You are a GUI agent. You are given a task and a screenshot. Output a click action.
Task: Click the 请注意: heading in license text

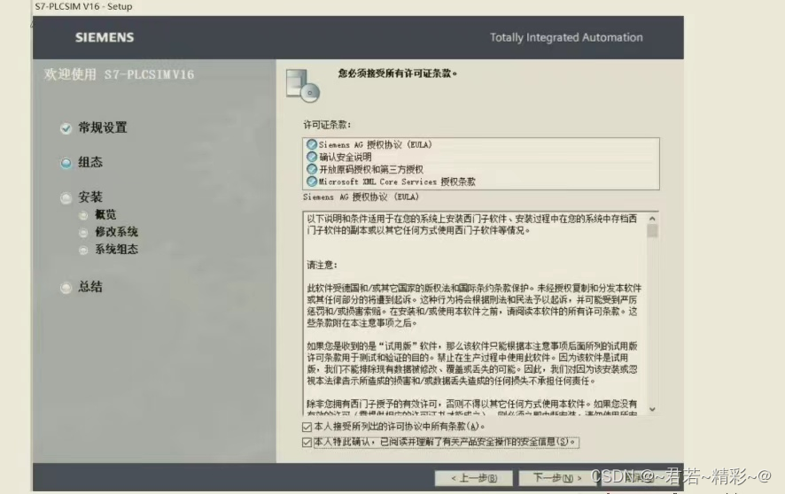pyautogui.click(x=322, y=265)
